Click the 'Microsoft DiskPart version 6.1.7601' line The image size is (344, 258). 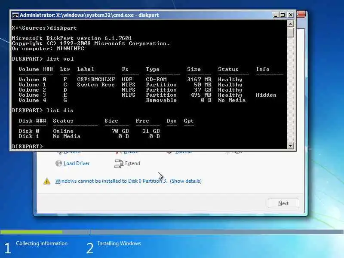72,38
